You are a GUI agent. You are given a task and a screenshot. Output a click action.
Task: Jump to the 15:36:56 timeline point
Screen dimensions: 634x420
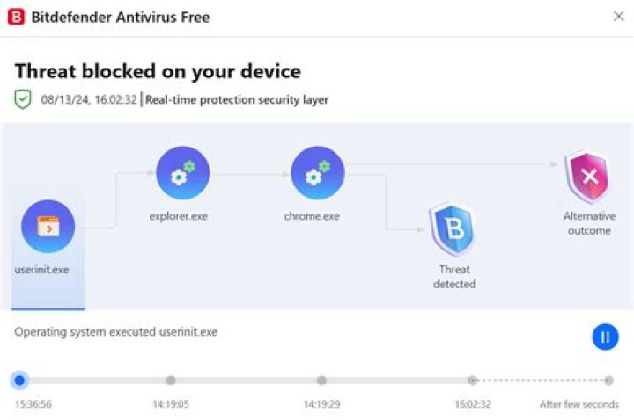coord(19,380)
